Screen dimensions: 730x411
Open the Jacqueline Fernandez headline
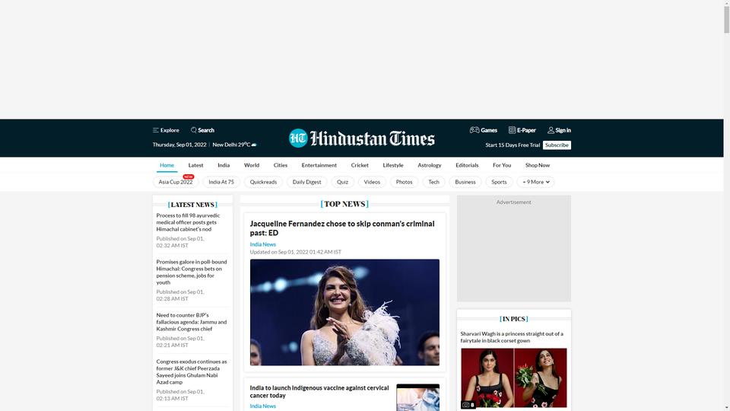click(342, 228)
